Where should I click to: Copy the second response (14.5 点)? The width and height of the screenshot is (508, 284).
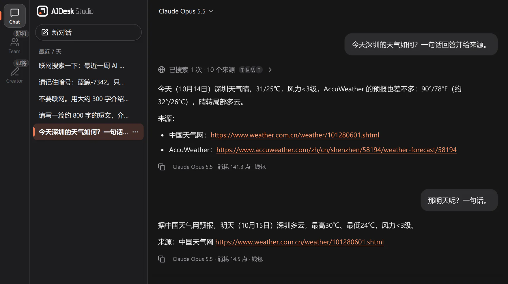tap(162, 259)
